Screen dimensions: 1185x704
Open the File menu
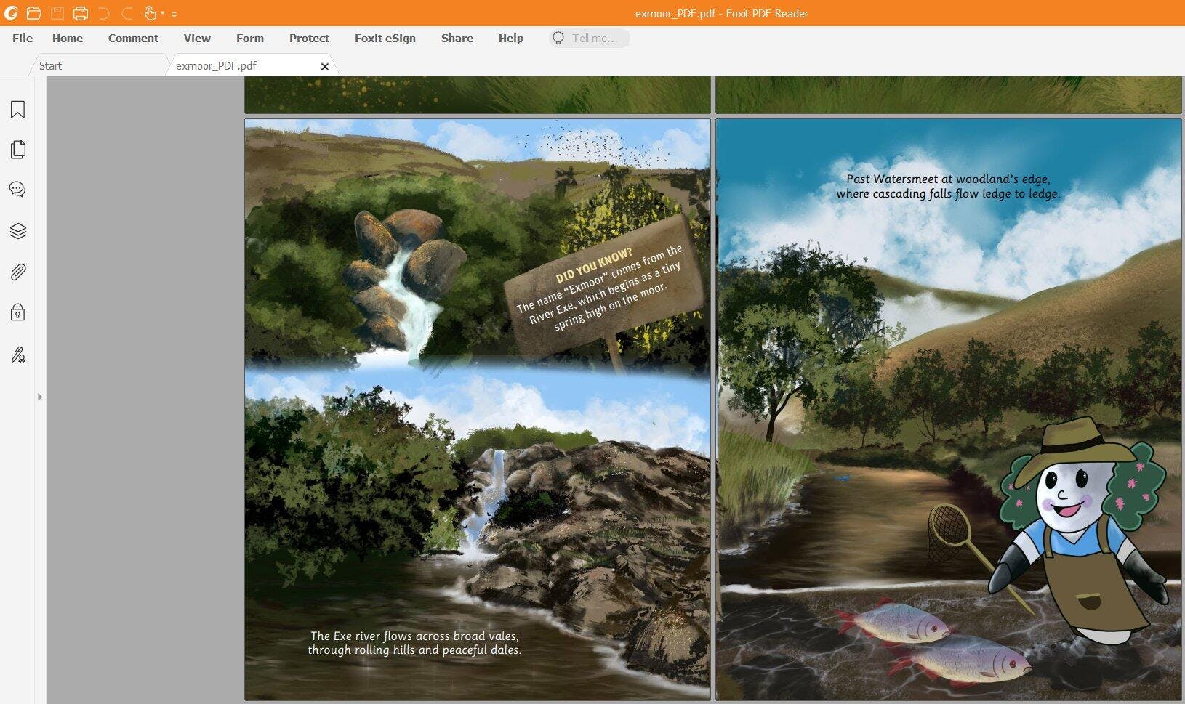(23, 39)
